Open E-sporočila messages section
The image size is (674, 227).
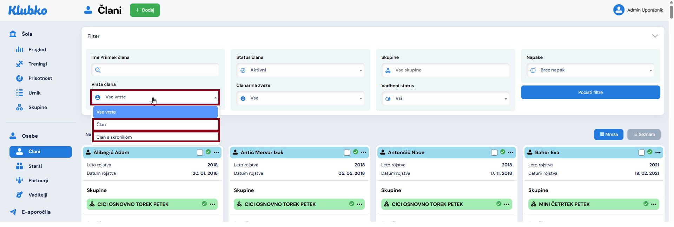coord(36,212)
